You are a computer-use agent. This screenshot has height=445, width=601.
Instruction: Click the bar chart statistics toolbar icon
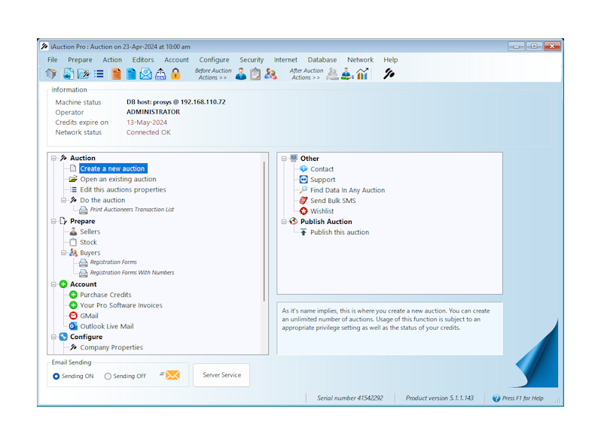coord(362,74)
